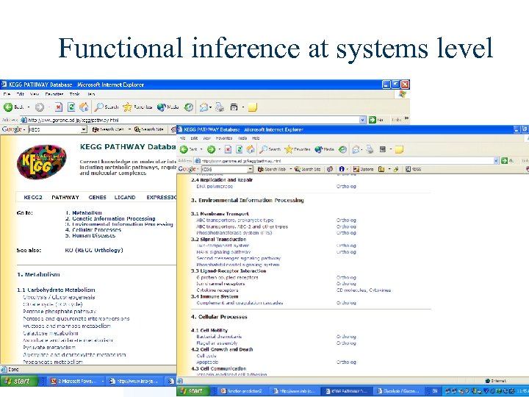Screen dimensions: 529x397
Task: Click Mail envelope in the left KEGG window
Action: [x=204, y=107]
